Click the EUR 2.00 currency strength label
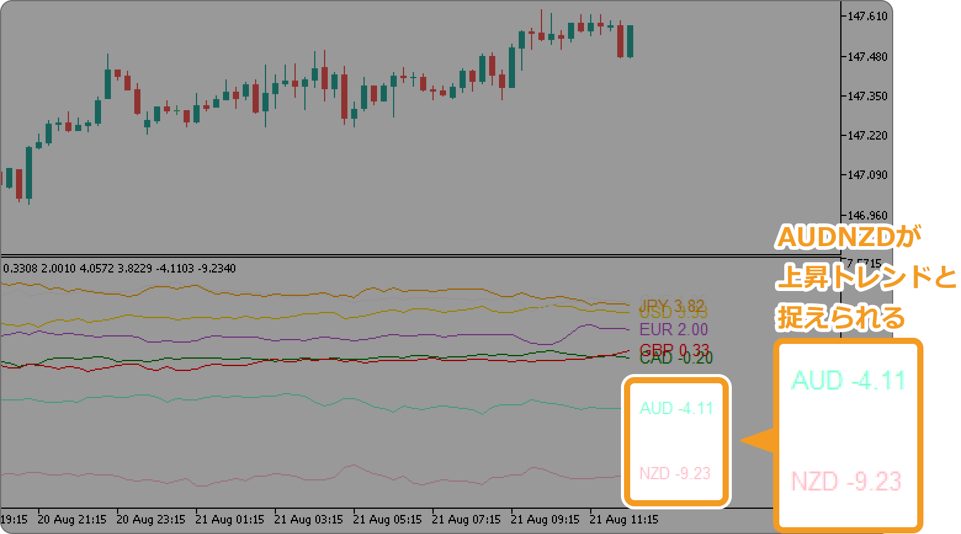The width and height of the screenshot is (961, 534). tap(673, 330)
